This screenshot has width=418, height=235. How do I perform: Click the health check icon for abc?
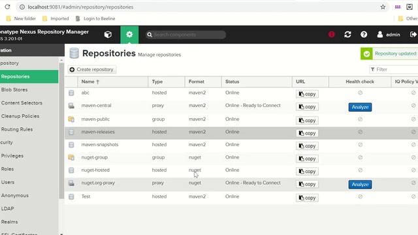point(360,93)
